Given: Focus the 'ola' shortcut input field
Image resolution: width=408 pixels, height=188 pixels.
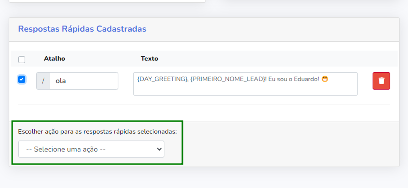Looking at the screenshot, I should click(84, 81).
